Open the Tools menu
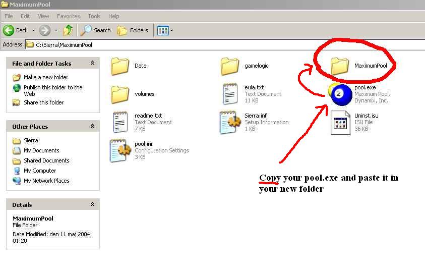 pyautogui.click(x=94, y=16)
